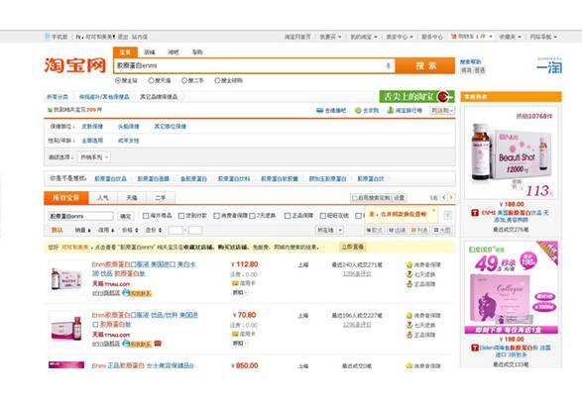Open first Enmi collagen product title link
Viewport: 582px width, 404px height.
(144, 268)
